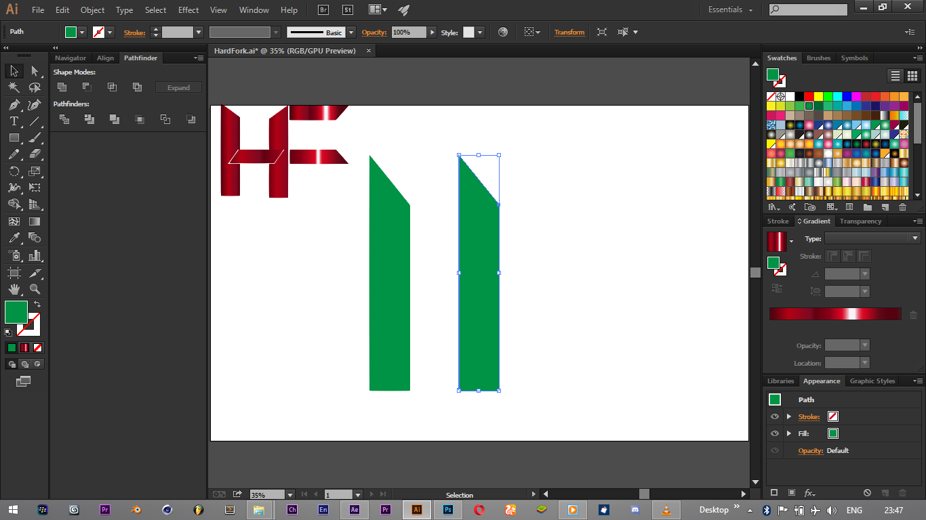Set paint mode to Color
Image resolution: width=926 pixels, height=520 pixels.
(x=12, y=347)
